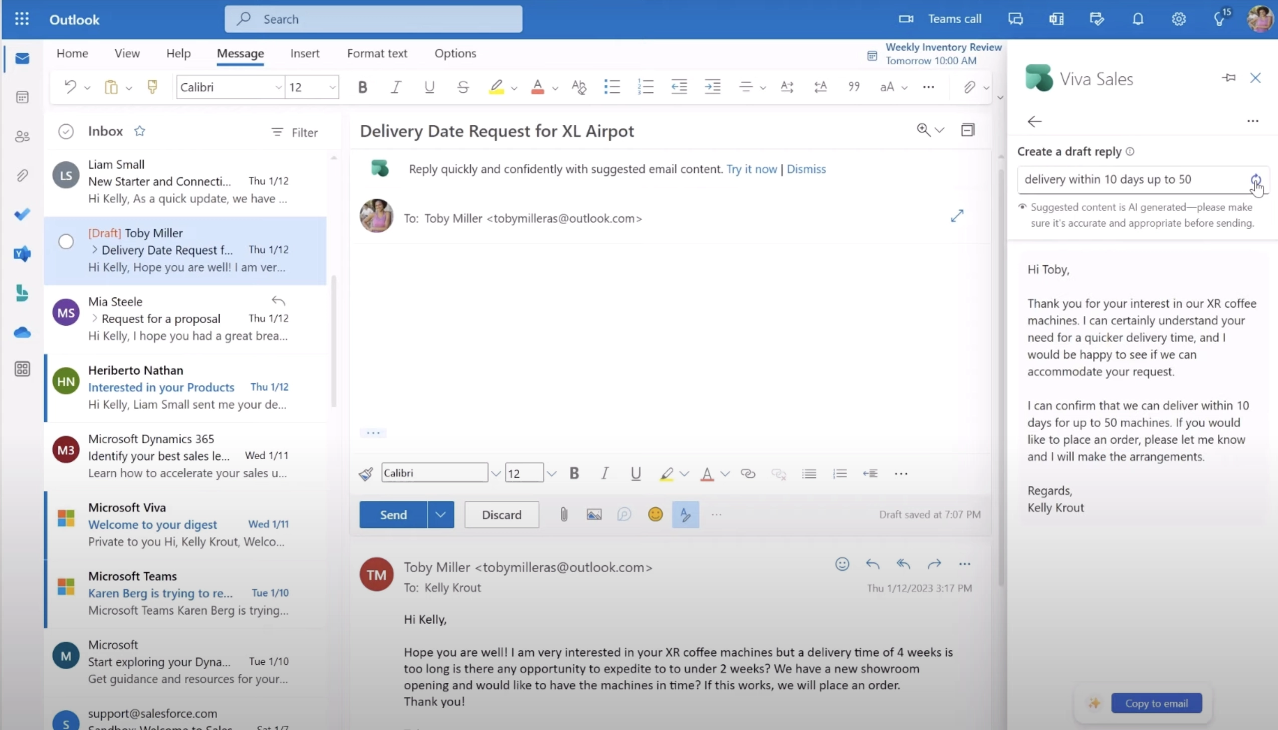Image resolution: width=1278 pixels, height=730 pixels.
Task: Click Copy to email button
Action: click(x=1156, y=703)
